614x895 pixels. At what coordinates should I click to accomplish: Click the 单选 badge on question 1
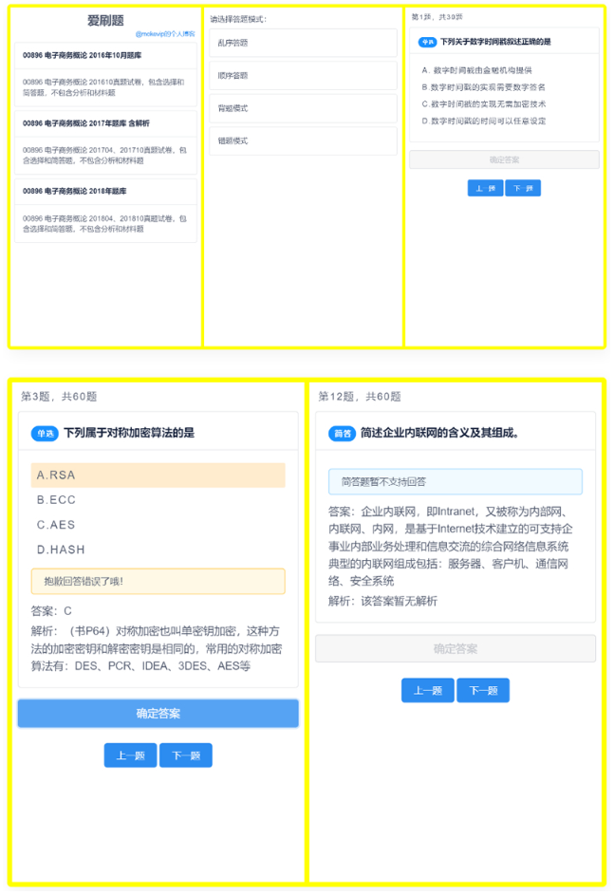[x=427, y=42]
